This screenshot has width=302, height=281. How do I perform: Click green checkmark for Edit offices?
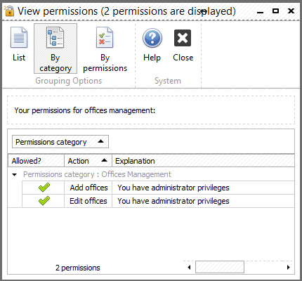pyautogui.click(x=44, y=201)
